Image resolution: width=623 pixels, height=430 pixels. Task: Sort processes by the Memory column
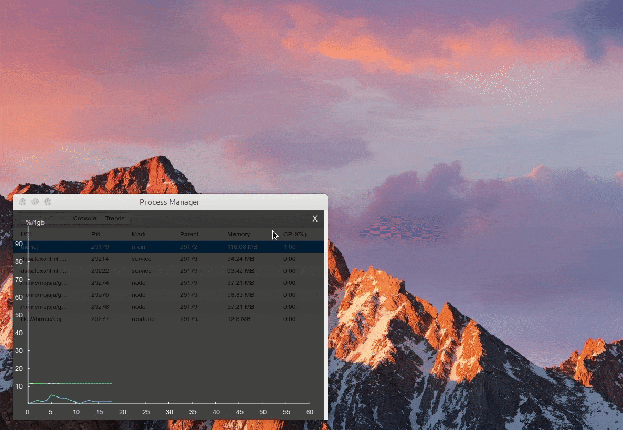(x=238, y=234)
